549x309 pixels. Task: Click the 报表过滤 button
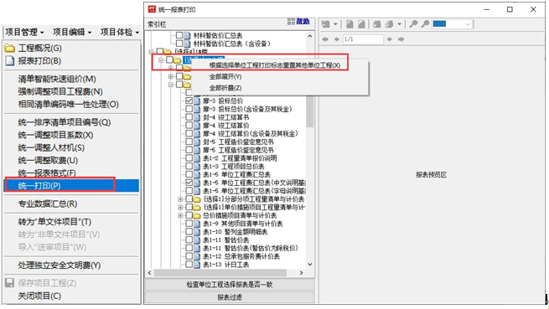click(x=230, y=297)
